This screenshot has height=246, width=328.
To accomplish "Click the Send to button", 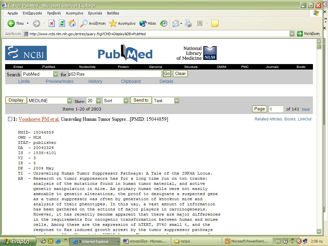I will coord(141,100).
